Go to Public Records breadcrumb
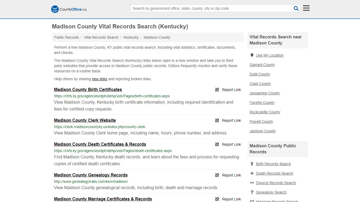The height and width of the screenshot is (202, 360). (66, 37)
